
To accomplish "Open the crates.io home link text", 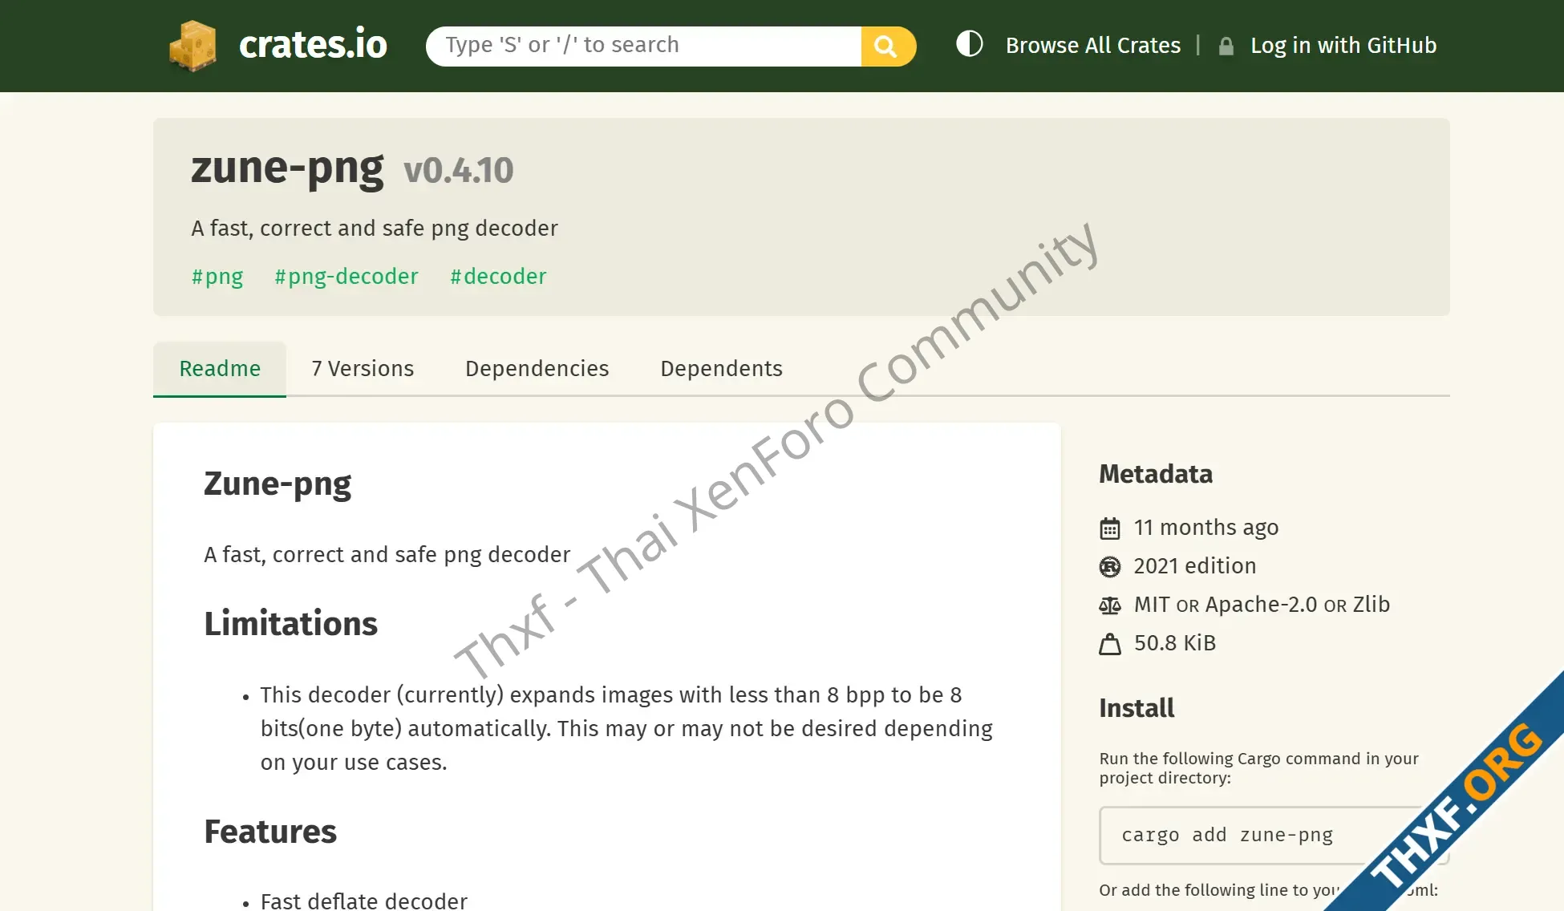I will click(313, 44).
